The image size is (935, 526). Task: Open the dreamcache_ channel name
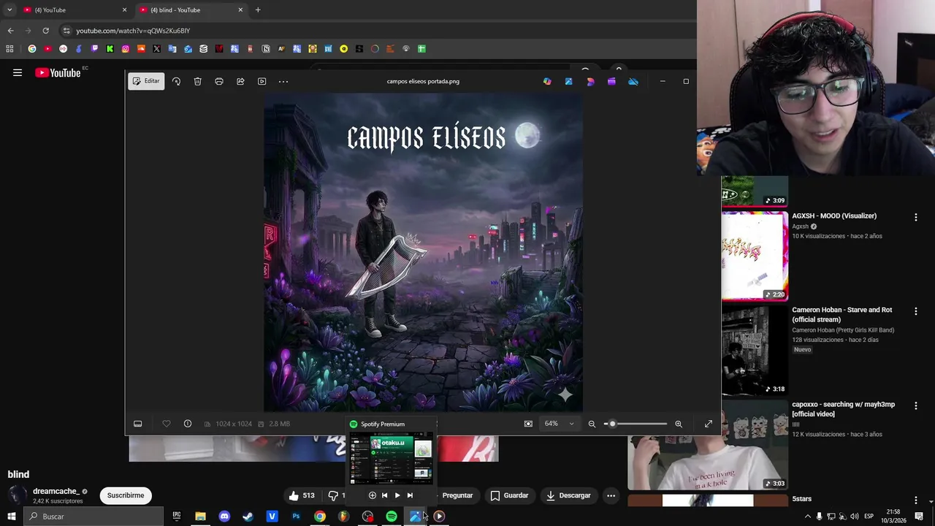(56, 492)
